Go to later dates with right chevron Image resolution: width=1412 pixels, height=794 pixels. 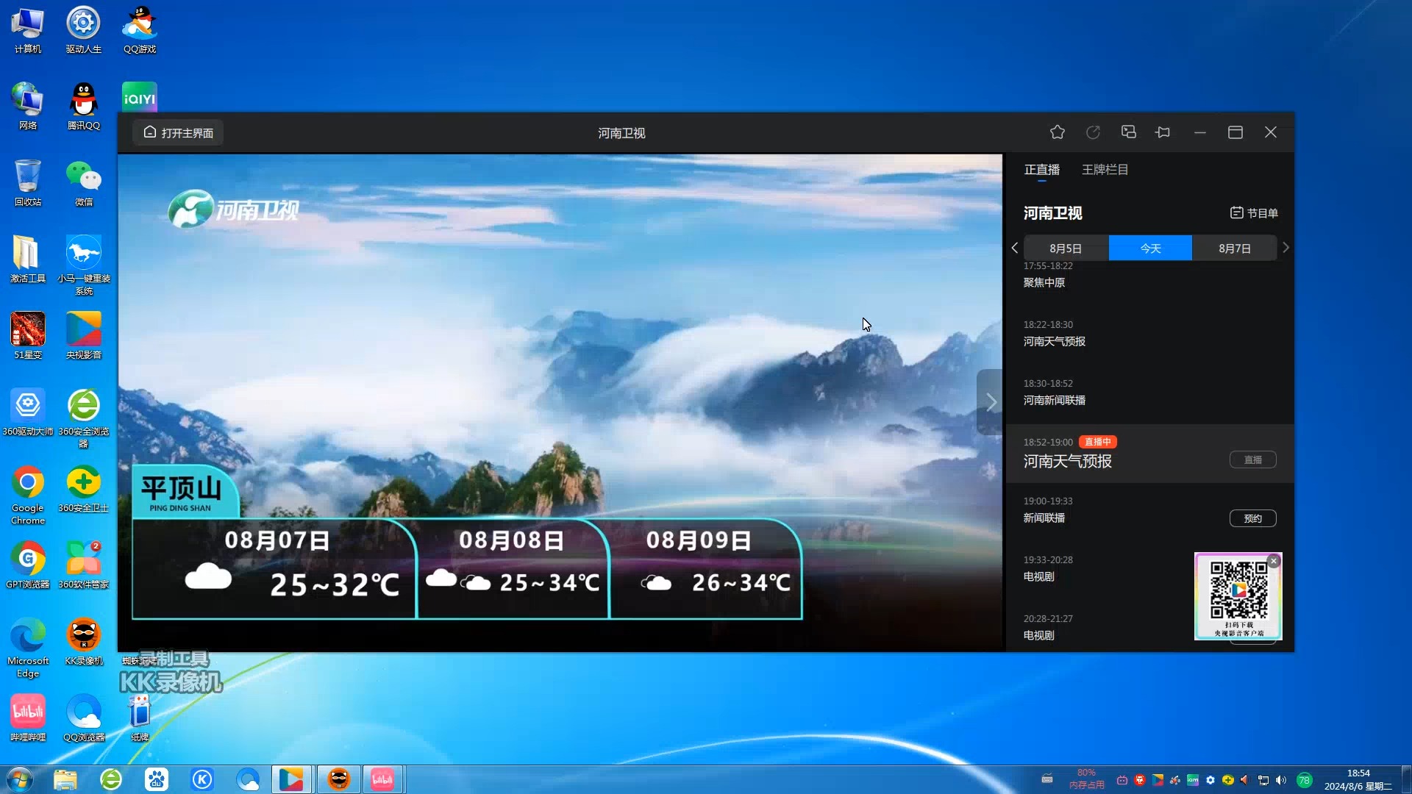point(1286,248)
